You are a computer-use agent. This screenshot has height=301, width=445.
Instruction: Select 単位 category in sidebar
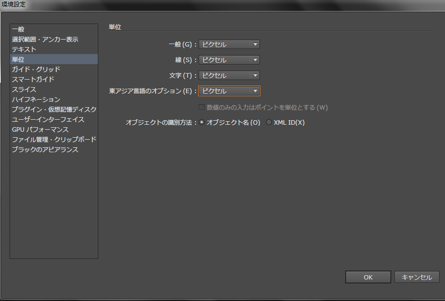(x=54, y=59)
